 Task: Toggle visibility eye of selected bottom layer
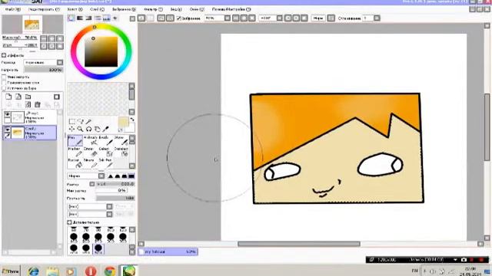coord(7,130)
